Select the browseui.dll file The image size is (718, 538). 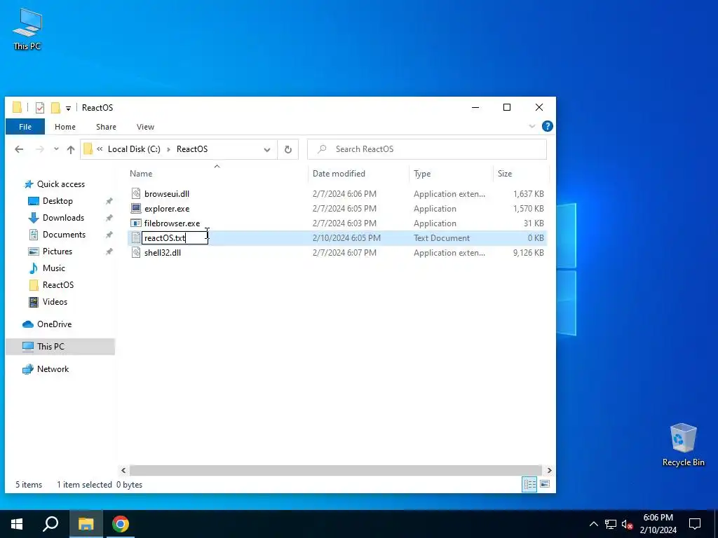point(167,194)
